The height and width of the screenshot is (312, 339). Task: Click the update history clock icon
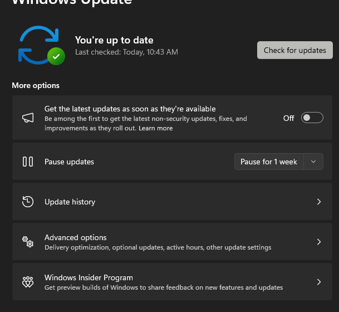click(x=28, y=202)
